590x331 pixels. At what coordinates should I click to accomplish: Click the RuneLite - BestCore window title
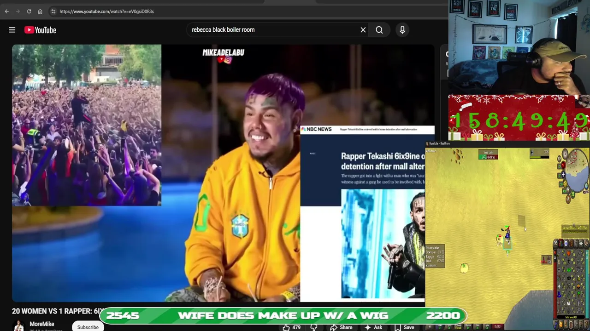click(x=439, y=143)
